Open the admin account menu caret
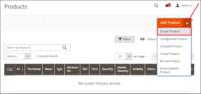Viewport: 201px width, 94px height. [x=190, y=6]
